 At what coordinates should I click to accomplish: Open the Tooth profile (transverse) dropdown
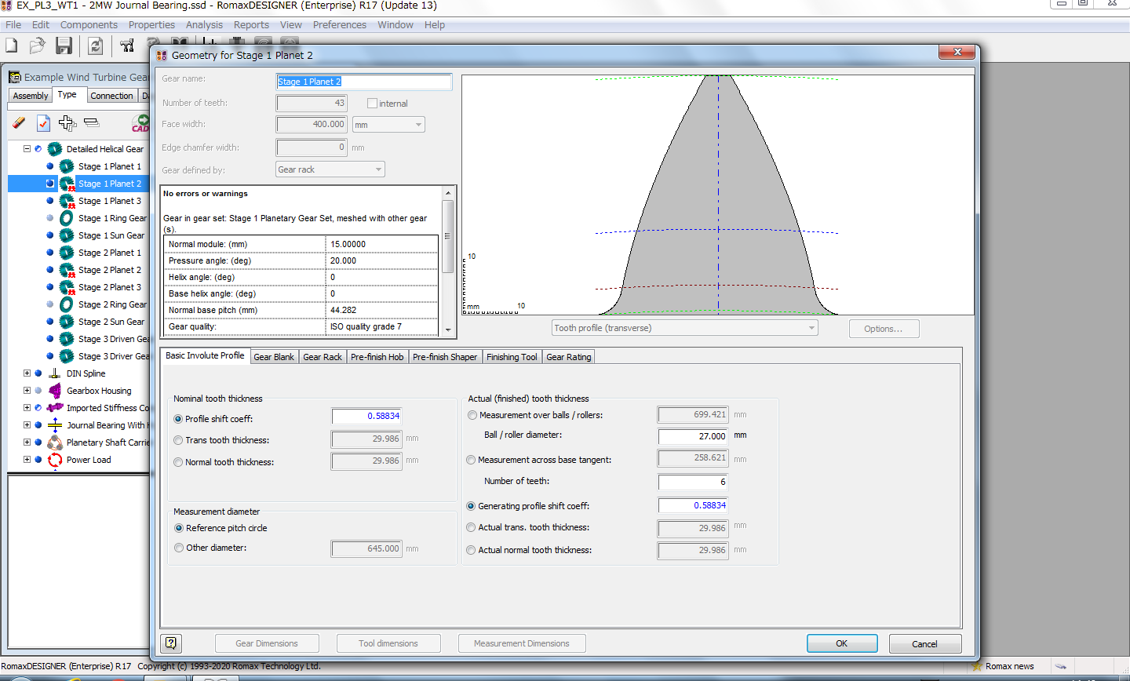(685, 328)
